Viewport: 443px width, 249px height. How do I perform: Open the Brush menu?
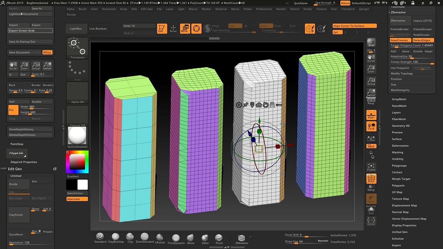pyautogui.click(x=83, y=9)
